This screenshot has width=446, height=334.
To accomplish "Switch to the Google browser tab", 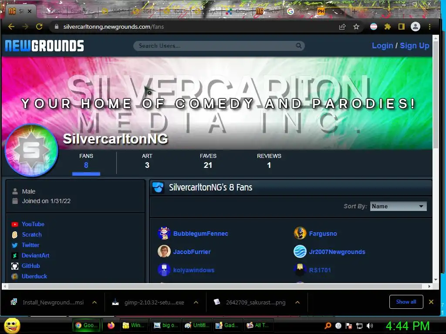I will pos(299,11).
